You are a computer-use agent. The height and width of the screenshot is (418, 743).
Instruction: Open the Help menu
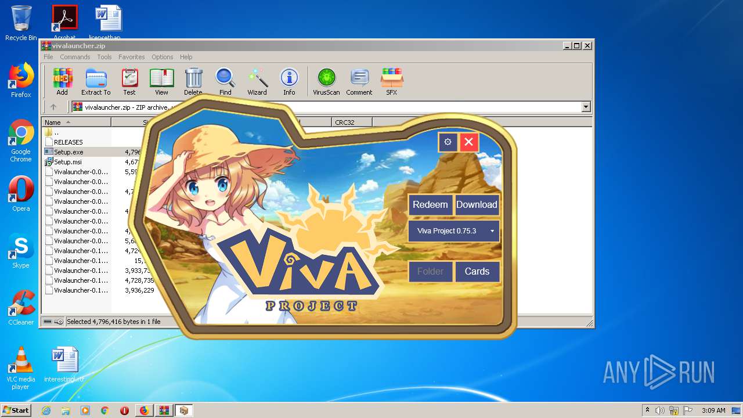(x=186, y=57)
